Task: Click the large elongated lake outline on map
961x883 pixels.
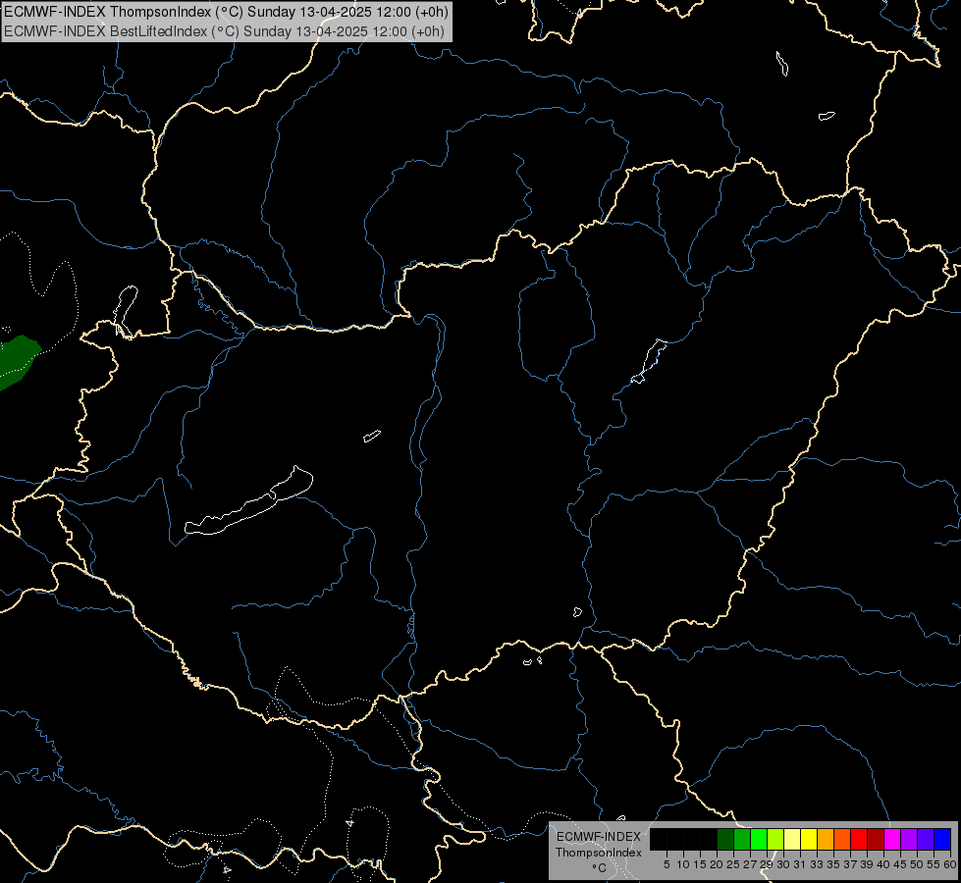Action: [248, 501]
